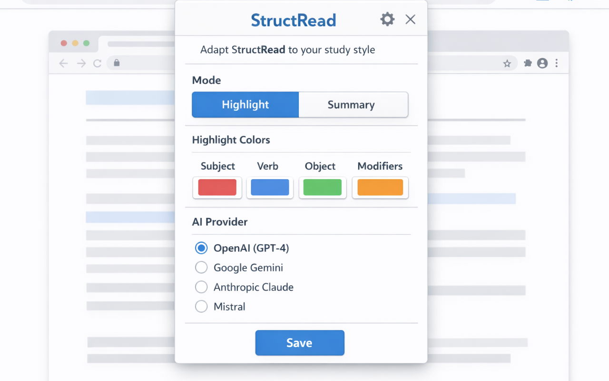The width and height of the screenshot is (609, 381).
Task: Pick the blue Verb color swatch
Action: [270, 188]
